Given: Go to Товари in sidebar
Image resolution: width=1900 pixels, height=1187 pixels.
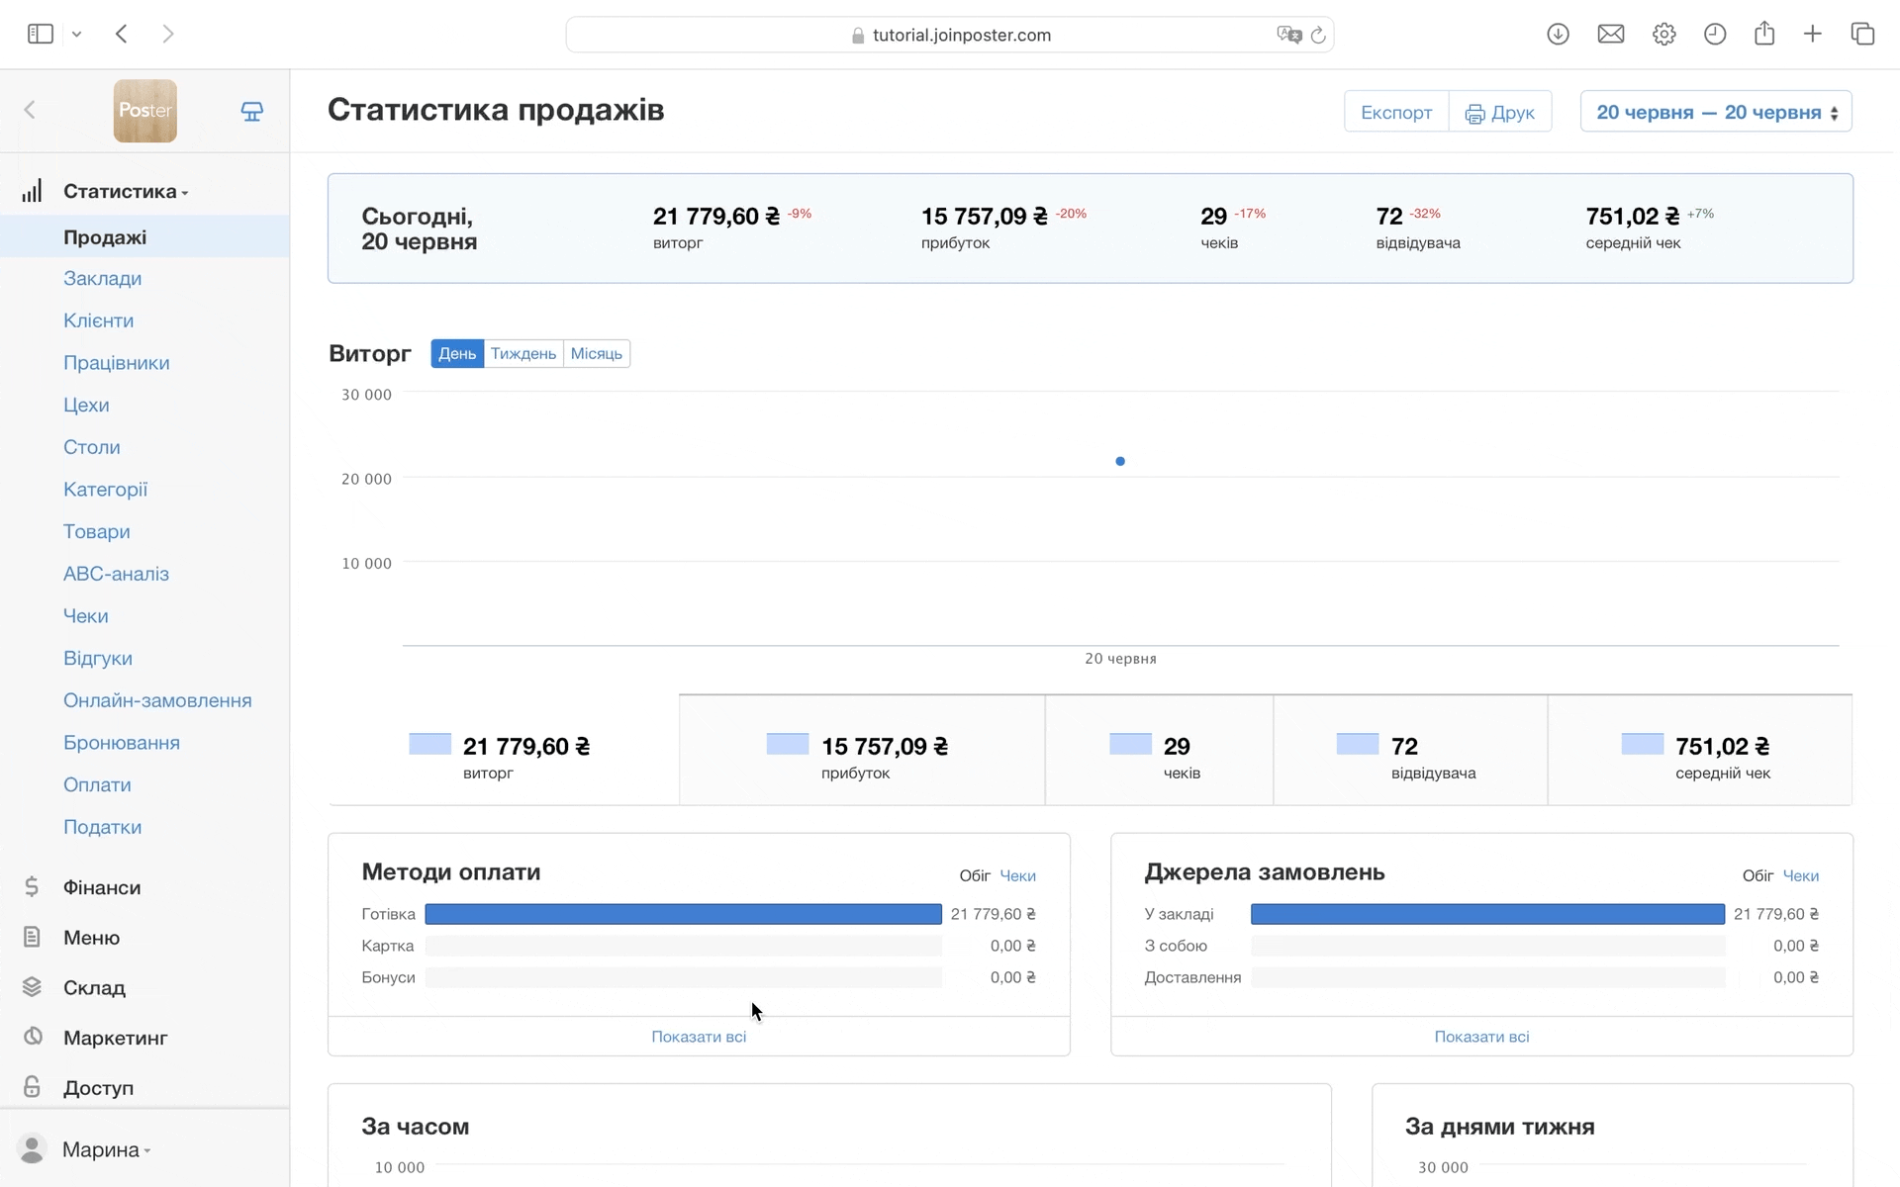Looking at the screenshot, I should click(97, 531).
